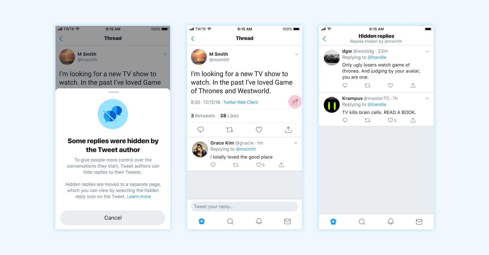
Task: Dismiss the sheet with Cancel button
Action: pyautogui.click(x=113, y=218)
